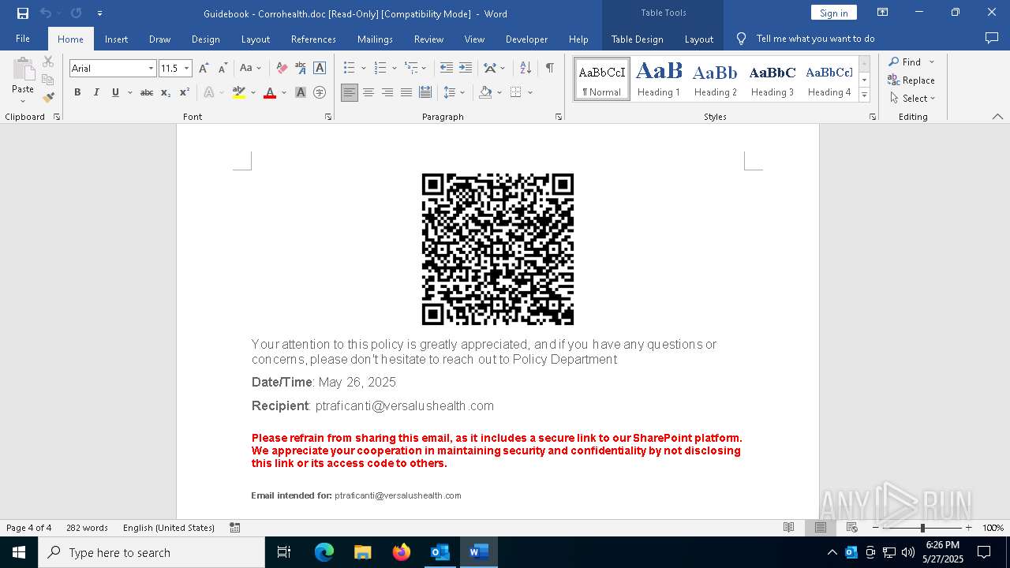Open the font name dropdown
1010x568 pixels.
(x=151, y=69)
